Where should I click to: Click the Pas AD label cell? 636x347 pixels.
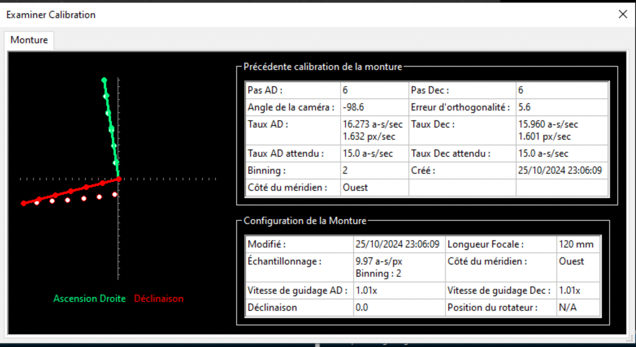pyautogui.click(x=293, y=90)
